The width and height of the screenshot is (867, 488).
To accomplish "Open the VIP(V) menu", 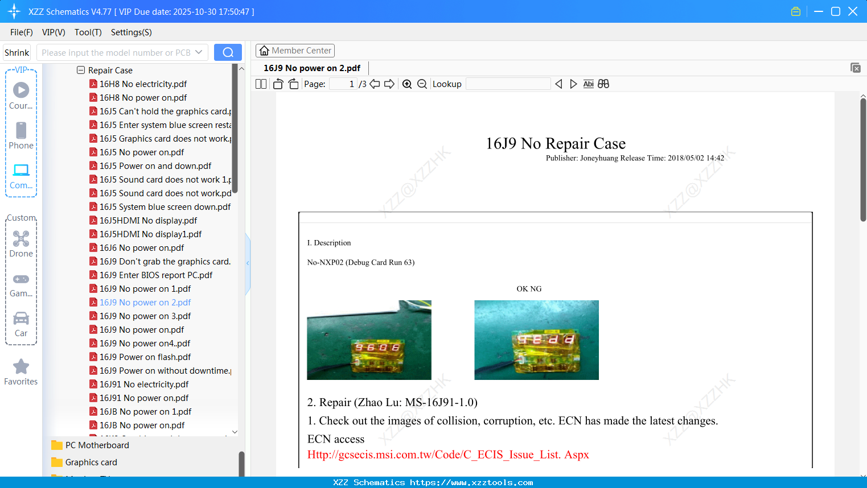I will point(54,32).
